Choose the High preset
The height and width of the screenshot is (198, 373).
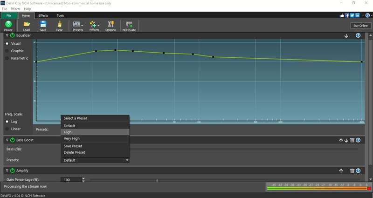point(95,132)
